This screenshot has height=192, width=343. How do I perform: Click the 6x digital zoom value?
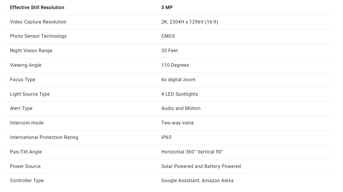point(178,80)
